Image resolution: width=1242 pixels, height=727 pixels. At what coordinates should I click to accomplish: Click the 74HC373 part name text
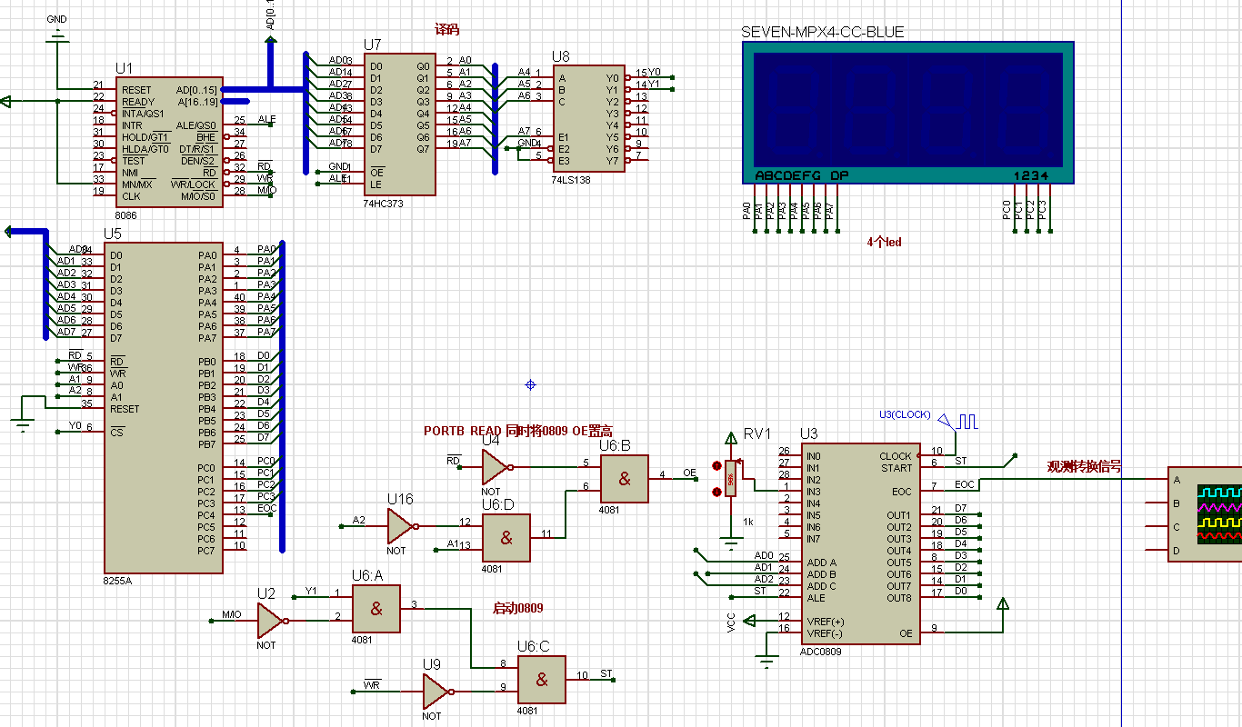(x=383, y=204)
